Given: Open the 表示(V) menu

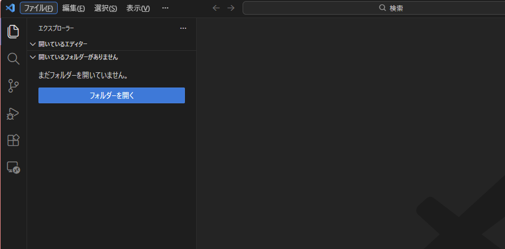Looking at the screenshot, I should [138, 8].
